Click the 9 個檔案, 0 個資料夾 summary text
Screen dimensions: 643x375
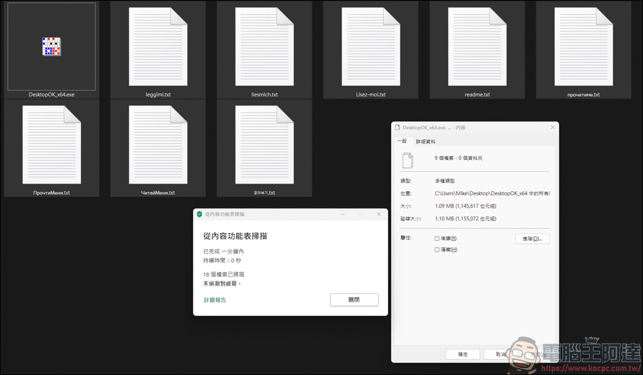[x=458, y=158]
